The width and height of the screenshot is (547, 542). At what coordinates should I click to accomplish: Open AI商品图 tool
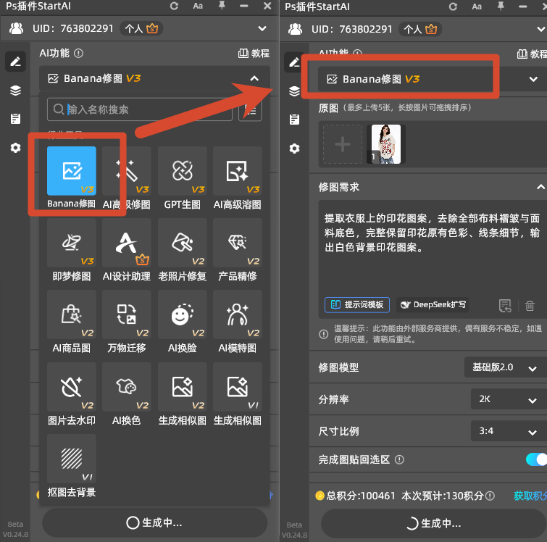(72, 314)
